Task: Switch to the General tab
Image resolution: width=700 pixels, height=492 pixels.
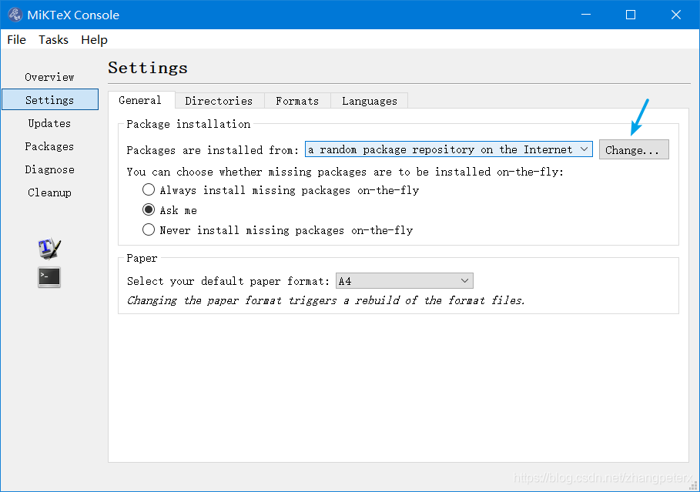Action: [x=140, y=100]
